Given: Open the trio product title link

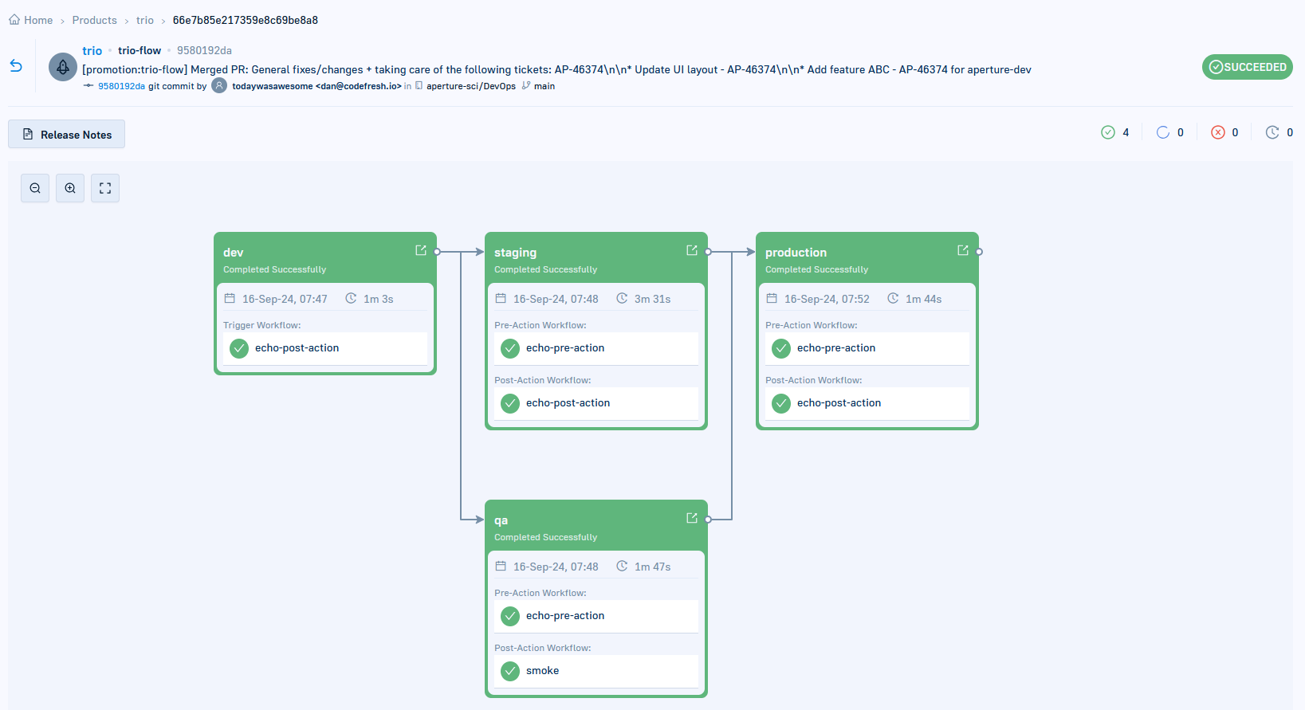Looking at the screenshot, I should [x=92, y=50].
